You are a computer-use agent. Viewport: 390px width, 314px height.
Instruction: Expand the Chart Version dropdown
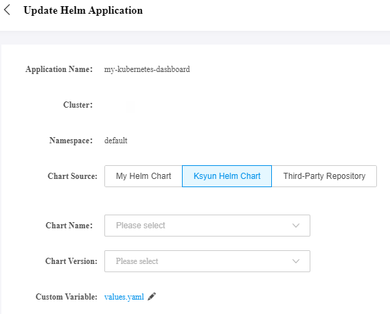[207, 261]
